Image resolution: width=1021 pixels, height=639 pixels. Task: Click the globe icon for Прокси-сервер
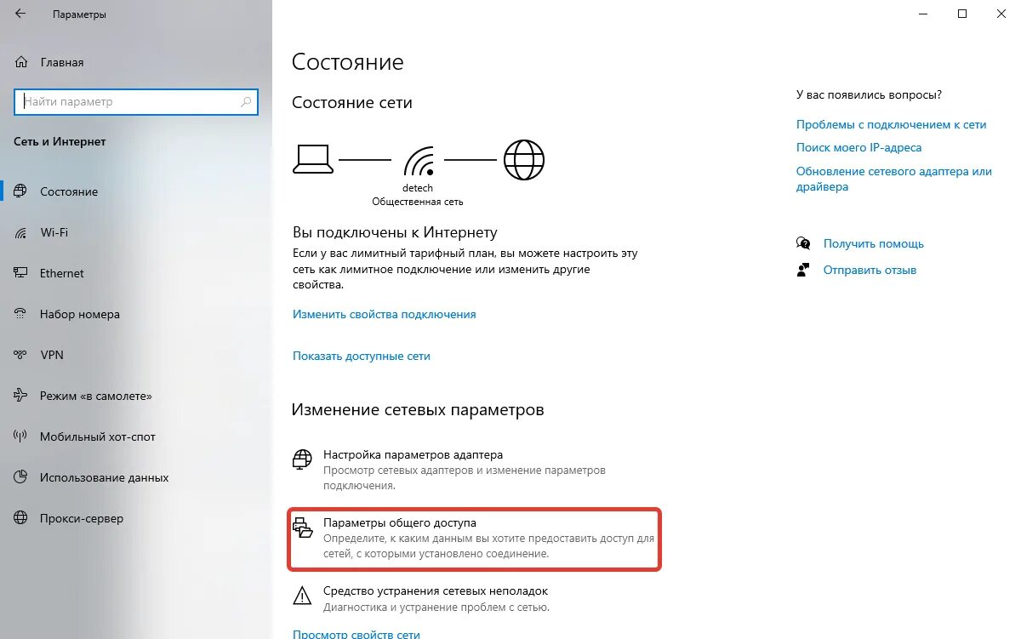click(x=21, y=518)
